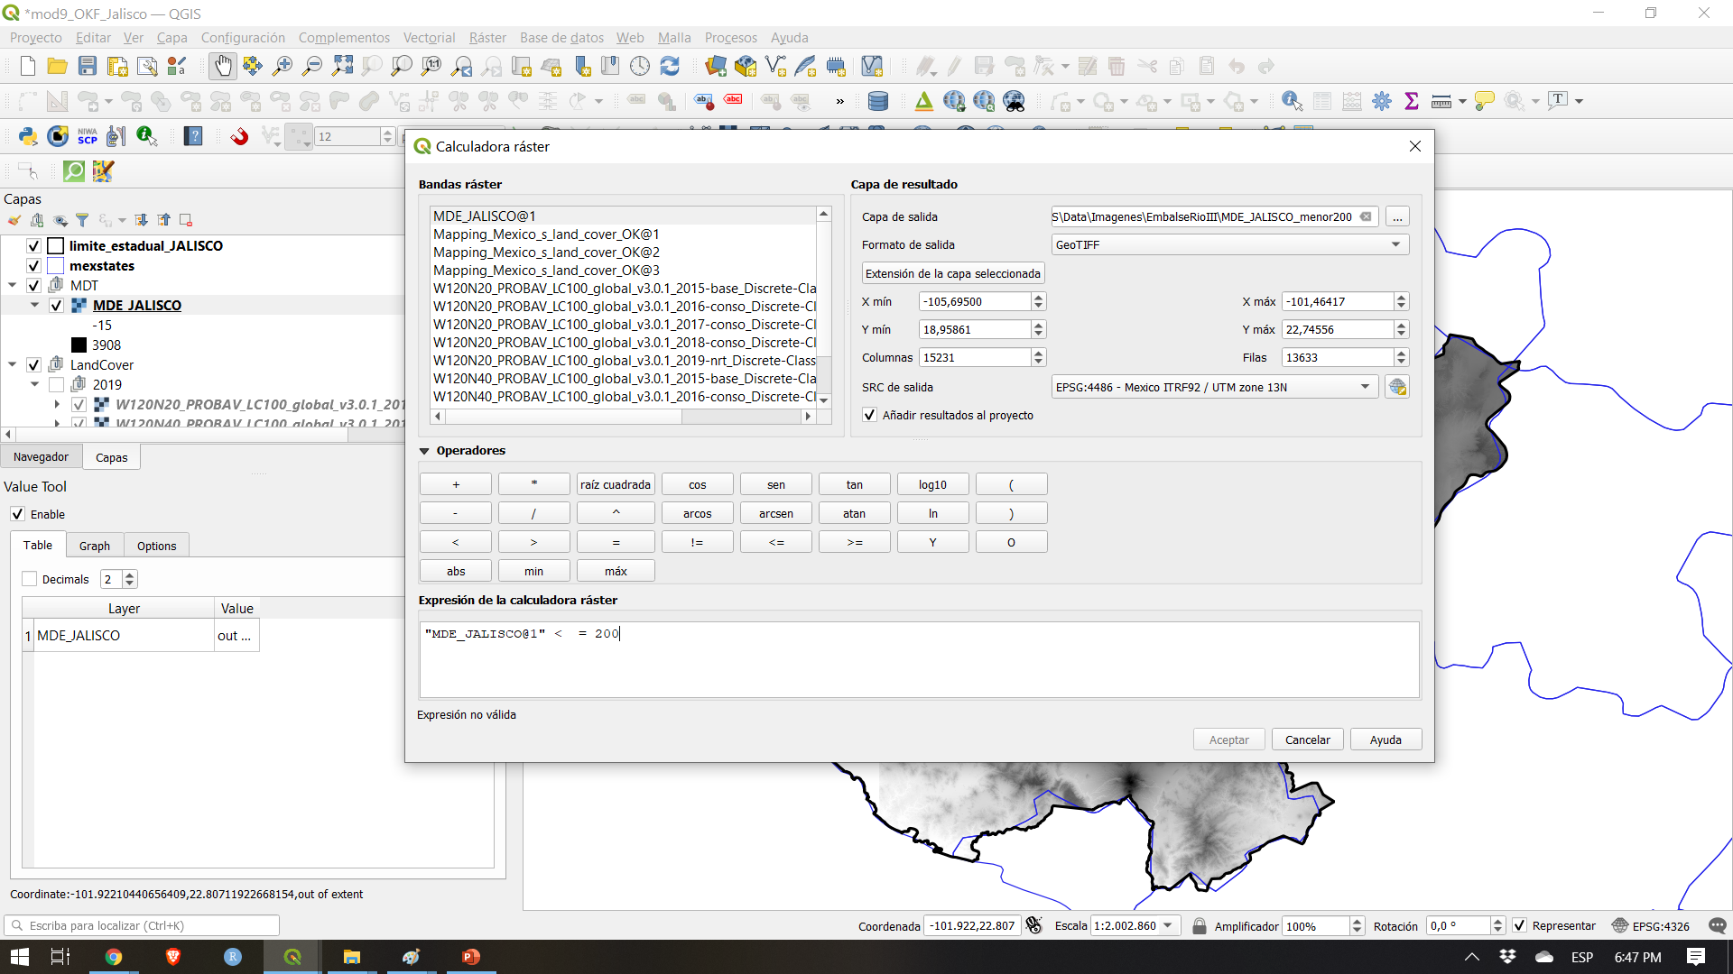Click the arcsen operator button

click(774, 512)
